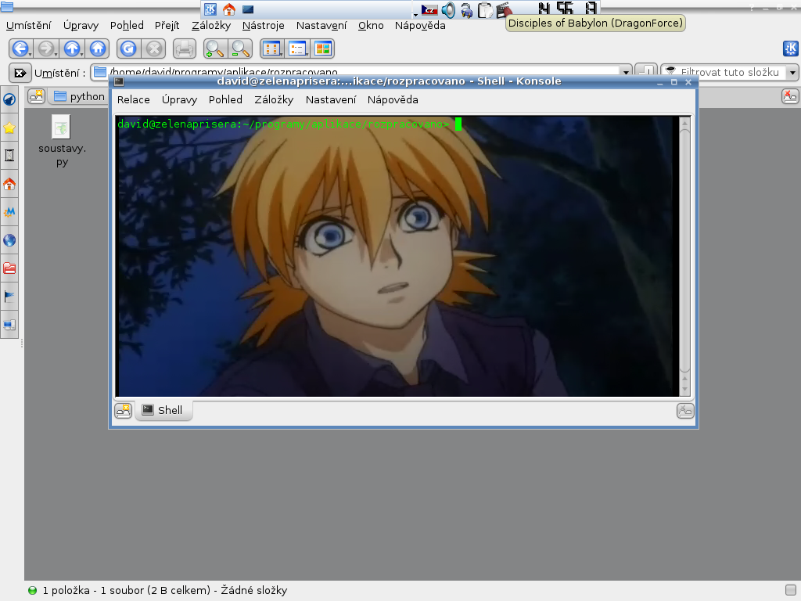The image size is (801, 601).
Task: Click the Konsole vertical scrollbar track
Action: 685,250
